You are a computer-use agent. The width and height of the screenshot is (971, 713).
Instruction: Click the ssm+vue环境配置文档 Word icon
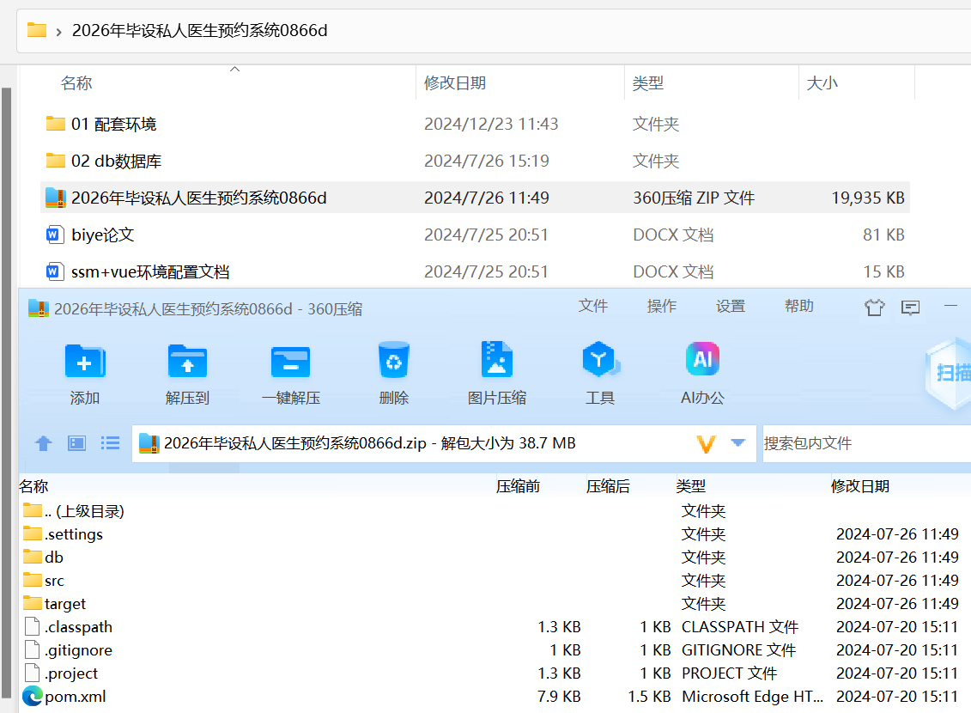point(55,271)
